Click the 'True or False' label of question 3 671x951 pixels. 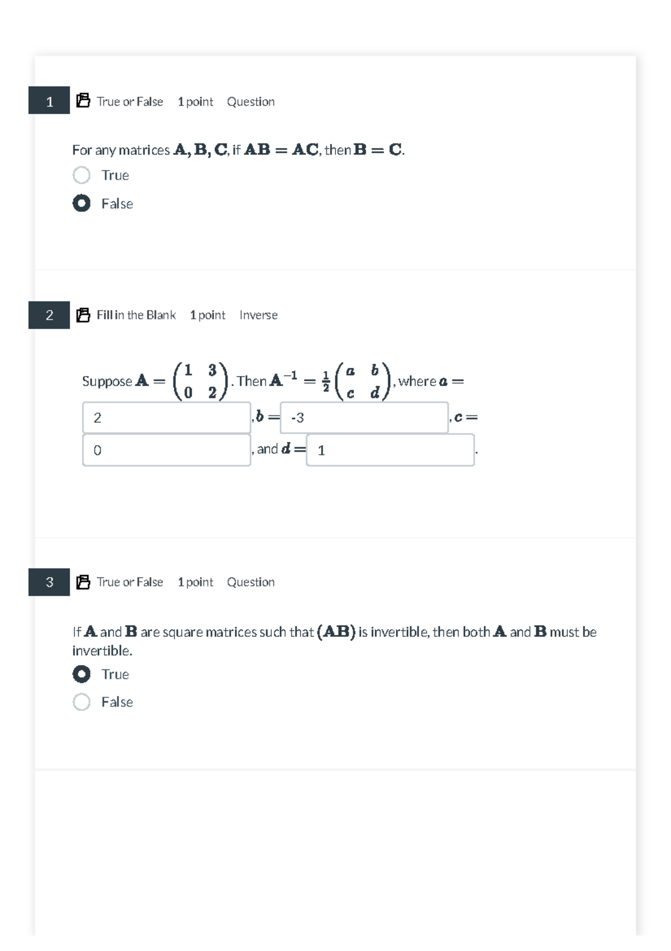pos(129,582)
